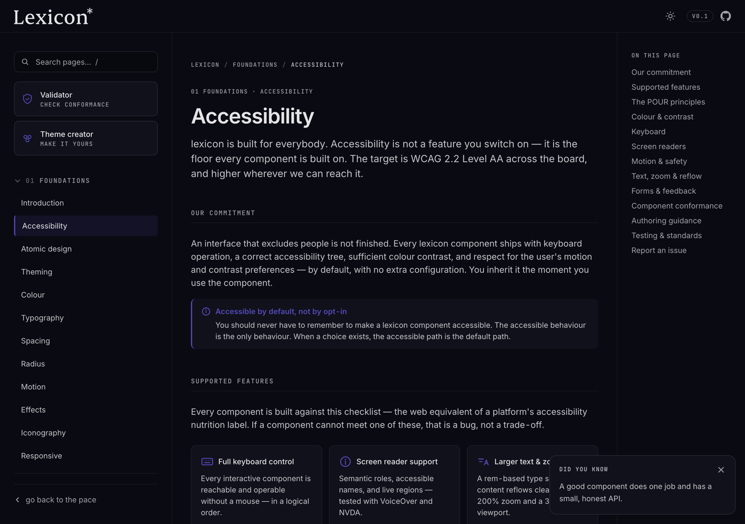Click the Theme creator palette icon

point(27,138)
